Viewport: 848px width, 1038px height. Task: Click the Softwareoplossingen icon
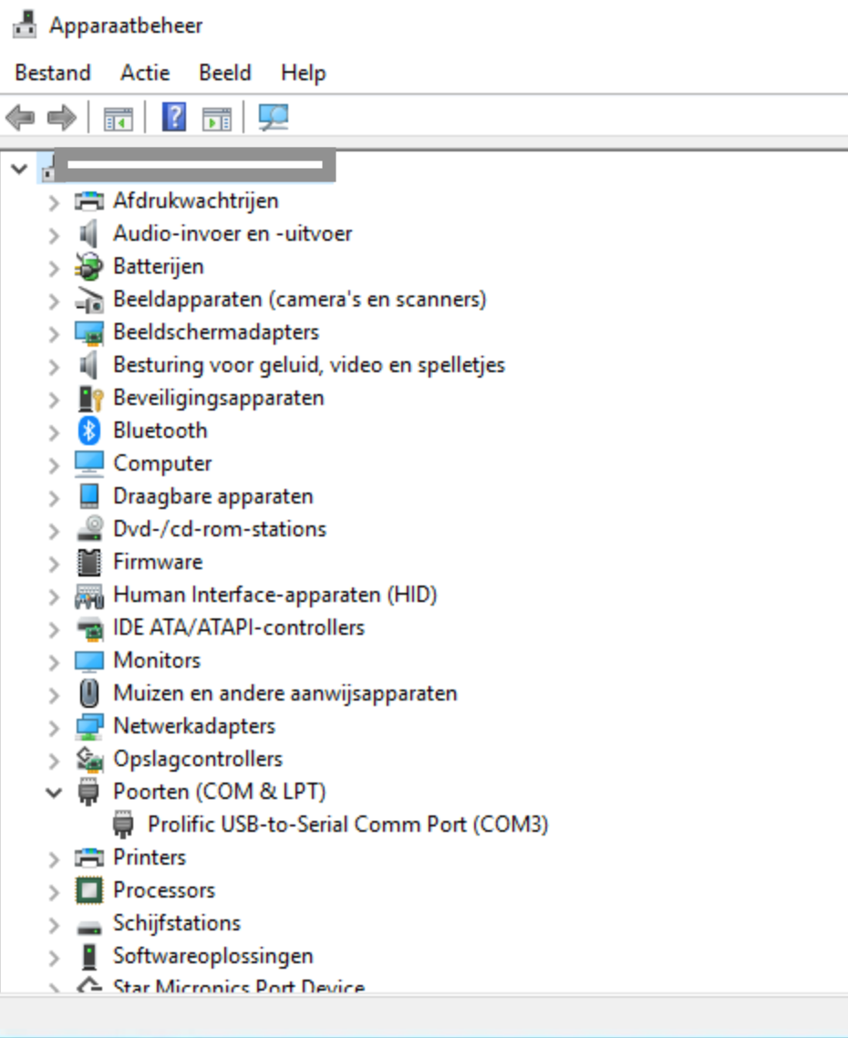(x=88, y=957)
